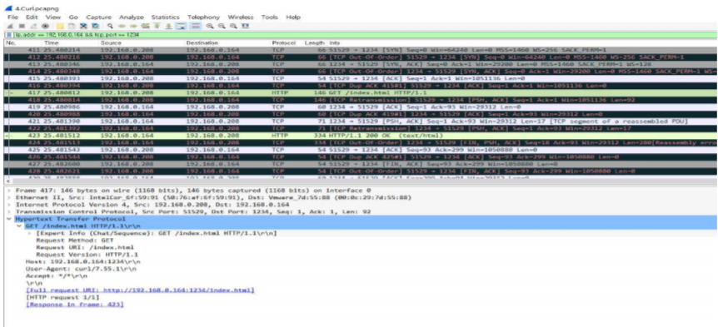Stop the running packet capture
Screen dimensions: 718x327
point(22,26)
